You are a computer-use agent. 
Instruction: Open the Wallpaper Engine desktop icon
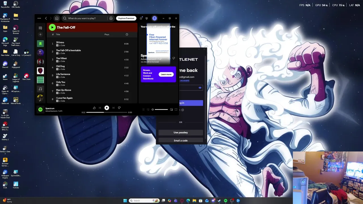[x=5, y=174]
